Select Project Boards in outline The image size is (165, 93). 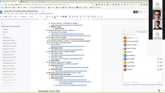[7, 38]
